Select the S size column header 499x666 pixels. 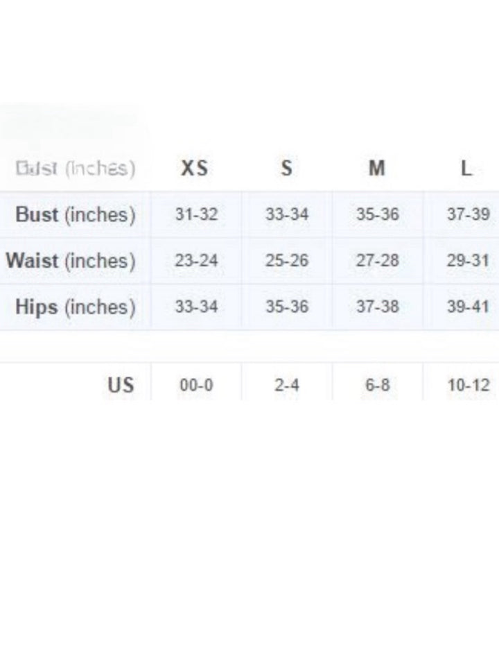coord(286,169)
